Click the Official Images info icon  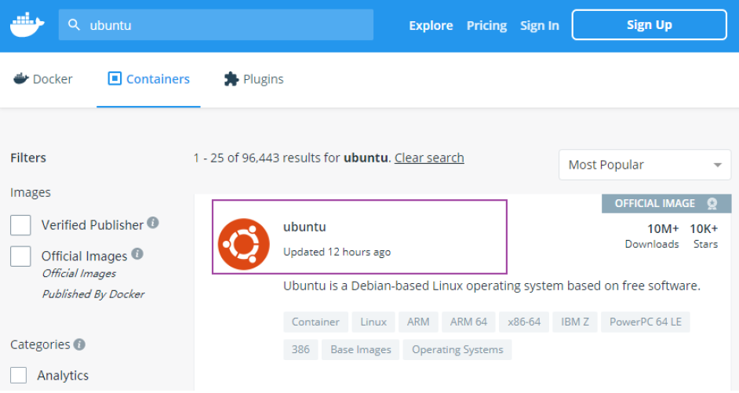tap(137, 253)
